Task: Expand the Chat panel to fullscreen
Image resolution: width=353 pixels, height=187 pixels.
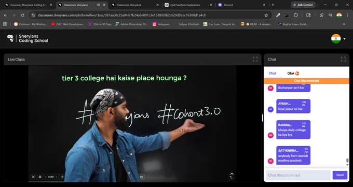Action: [x=343, y=59]
